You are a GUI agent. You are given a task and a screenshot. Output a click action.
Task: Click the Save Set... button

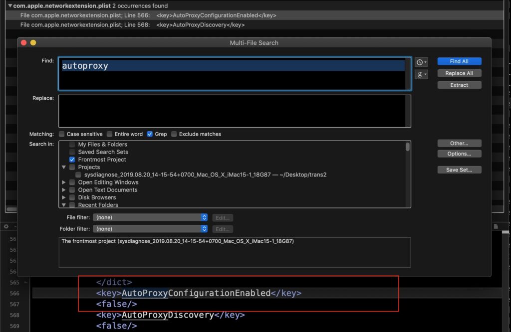(x=459, y=170)
